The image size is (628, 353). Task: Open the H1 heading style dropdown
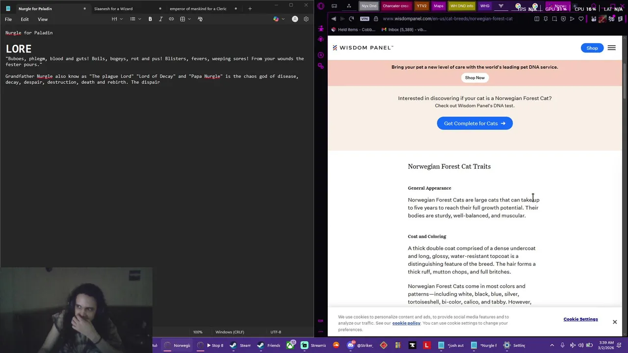(117, 19)
